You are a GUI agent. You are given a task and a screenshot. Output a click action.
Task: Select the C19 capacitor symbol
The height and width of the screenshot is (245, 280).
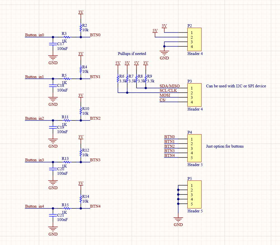click(x=53, y=127)
